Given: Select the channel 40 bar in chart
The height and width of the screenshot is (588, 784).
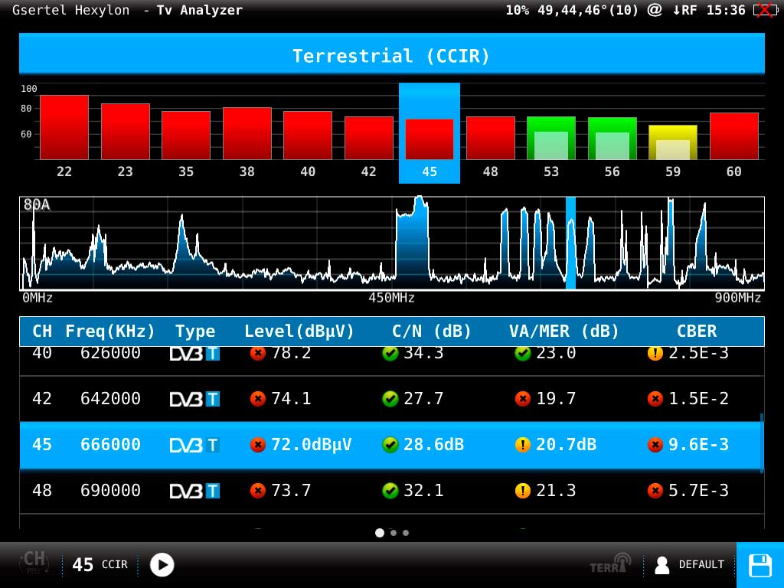Looking at the screenshot, I should pyautogui.click(x=308, y=136).
